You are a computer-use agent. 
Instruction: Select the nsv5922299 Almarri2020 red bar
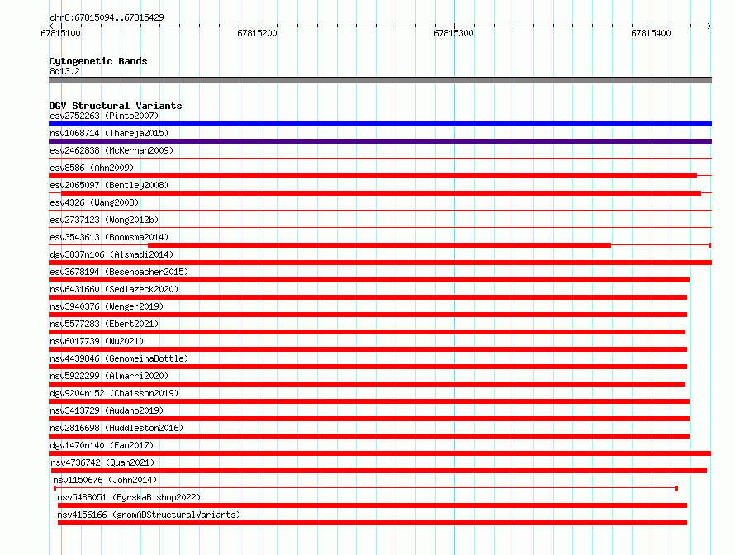[x=367, y=384]
